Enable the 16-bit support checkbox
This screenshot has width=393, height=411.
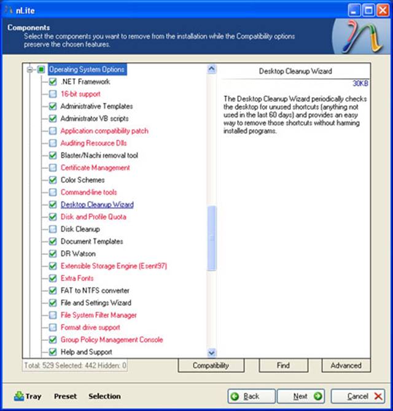pos(53,94)
